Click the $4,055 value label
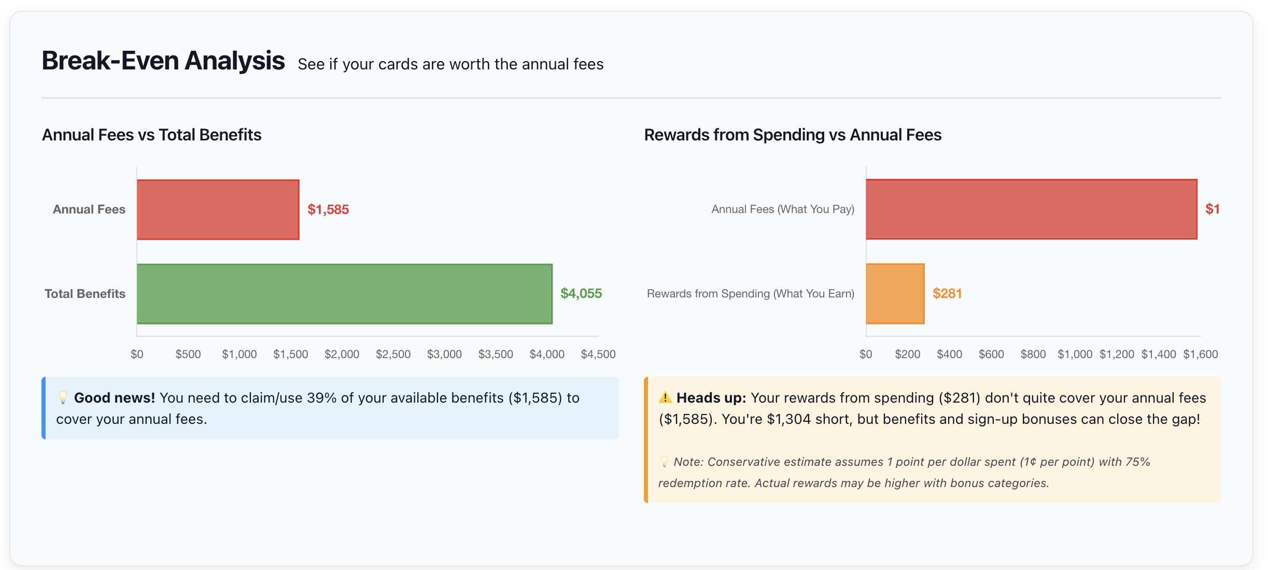Image resolution: width=1268 pixels, height=570 pixels. [581, 293]
